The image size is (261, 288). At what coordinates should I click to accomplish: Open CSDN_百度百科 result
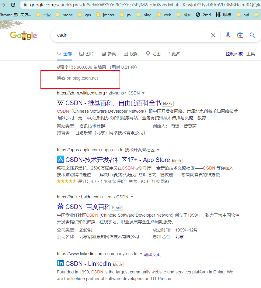(x=88, y=207)
